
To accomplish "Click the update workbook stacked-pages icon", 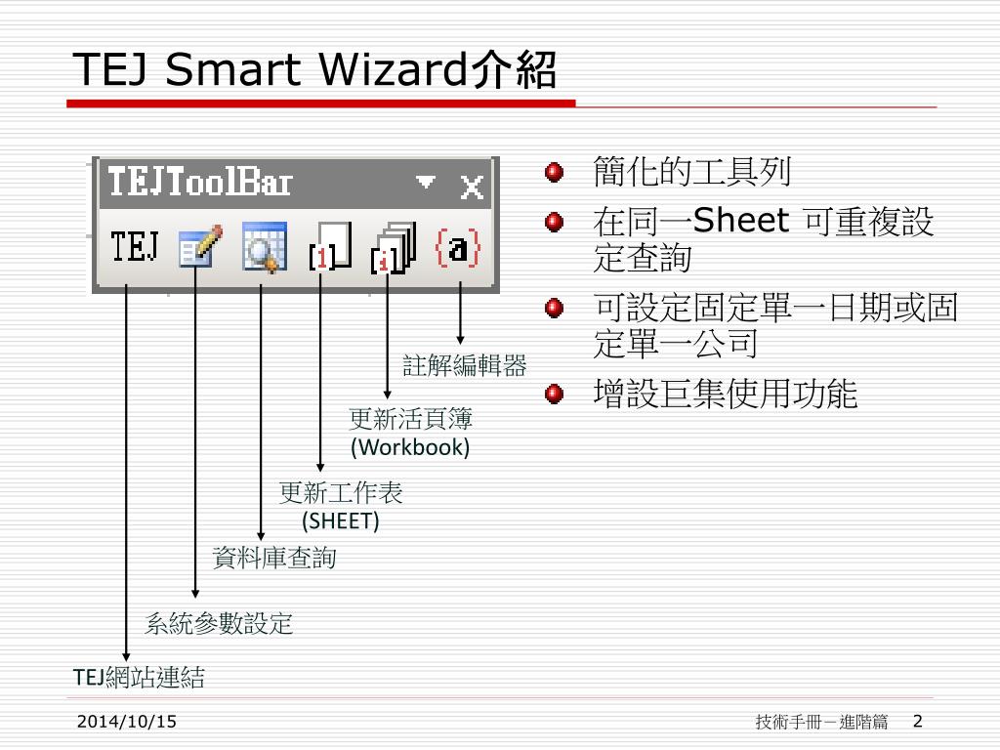I will (x=394, y=248).
